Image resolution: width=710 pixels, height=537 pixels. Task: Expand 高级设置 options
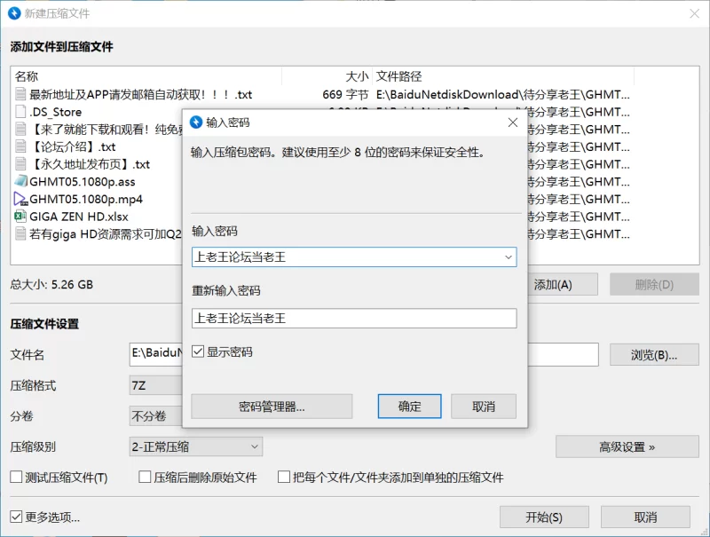click(627, 446)
